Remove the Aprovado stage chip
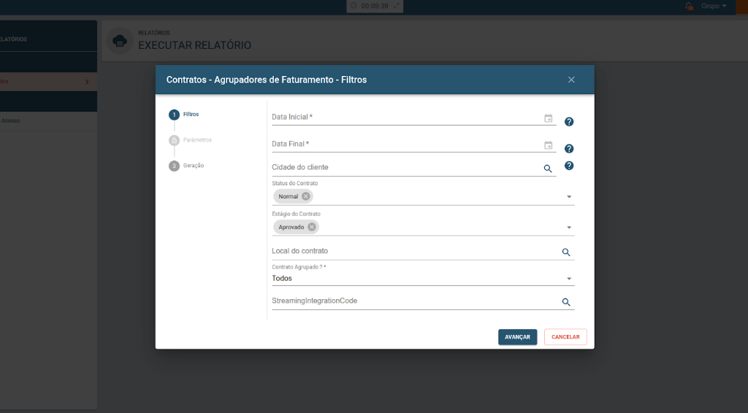748x413 pixels. pyautogui.click(x=312, y=227)
